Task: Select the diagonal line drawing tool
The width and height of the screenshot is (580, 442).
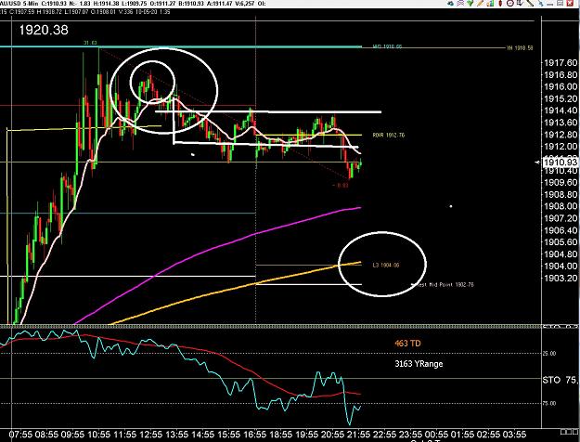Action: click(x=530, y=3)
